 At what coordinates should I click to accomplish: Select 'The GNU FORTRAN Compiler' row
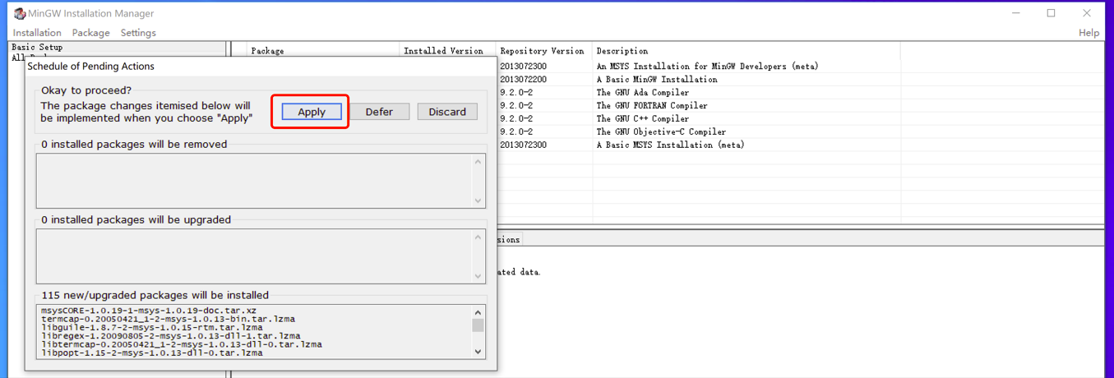tap(652, 105)
